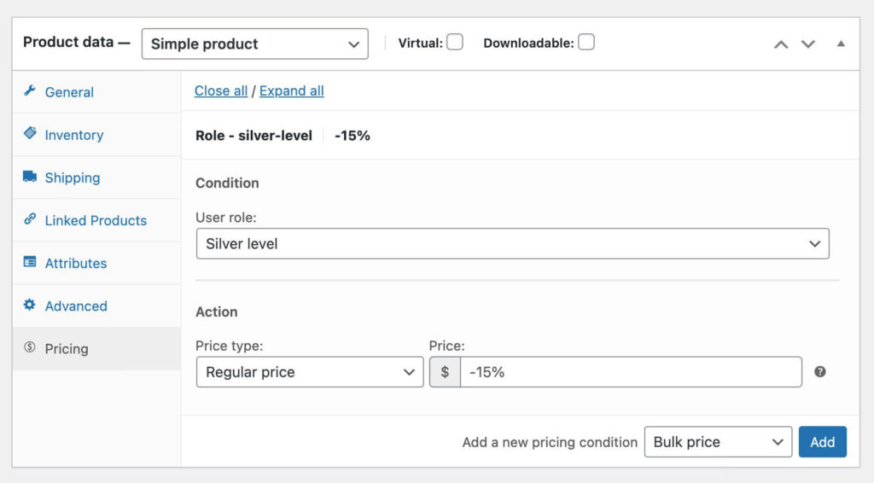Collapse the Product data panel with the triangle

pyautogui.click(x=841, y=44)
